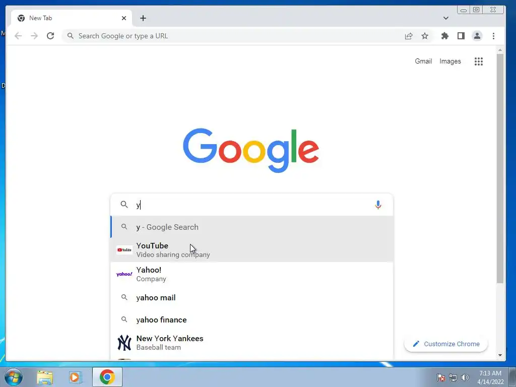Select the New Tab tab
Image resolution: width=516 pixels, height=387 pixels.
72,18
